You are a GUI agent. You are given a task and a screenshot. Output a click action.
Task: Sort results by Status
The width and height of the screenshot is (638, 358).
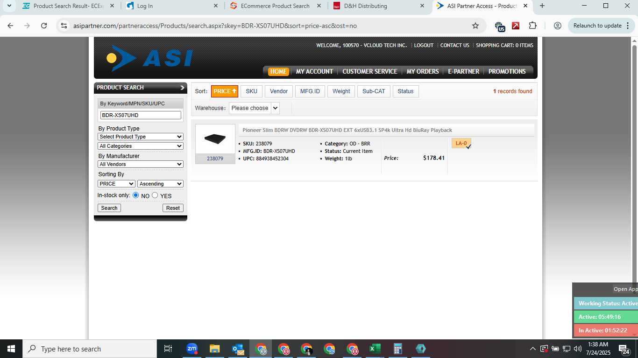click(406, 91)
